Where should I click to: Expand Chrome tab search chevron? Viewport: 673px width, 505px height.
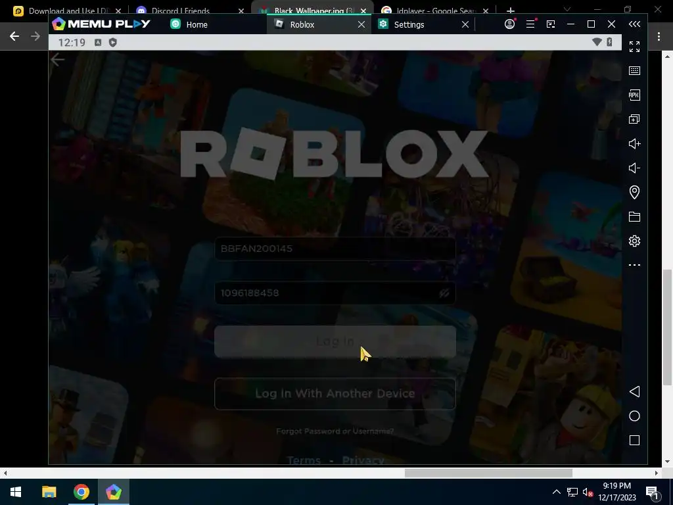567,9
